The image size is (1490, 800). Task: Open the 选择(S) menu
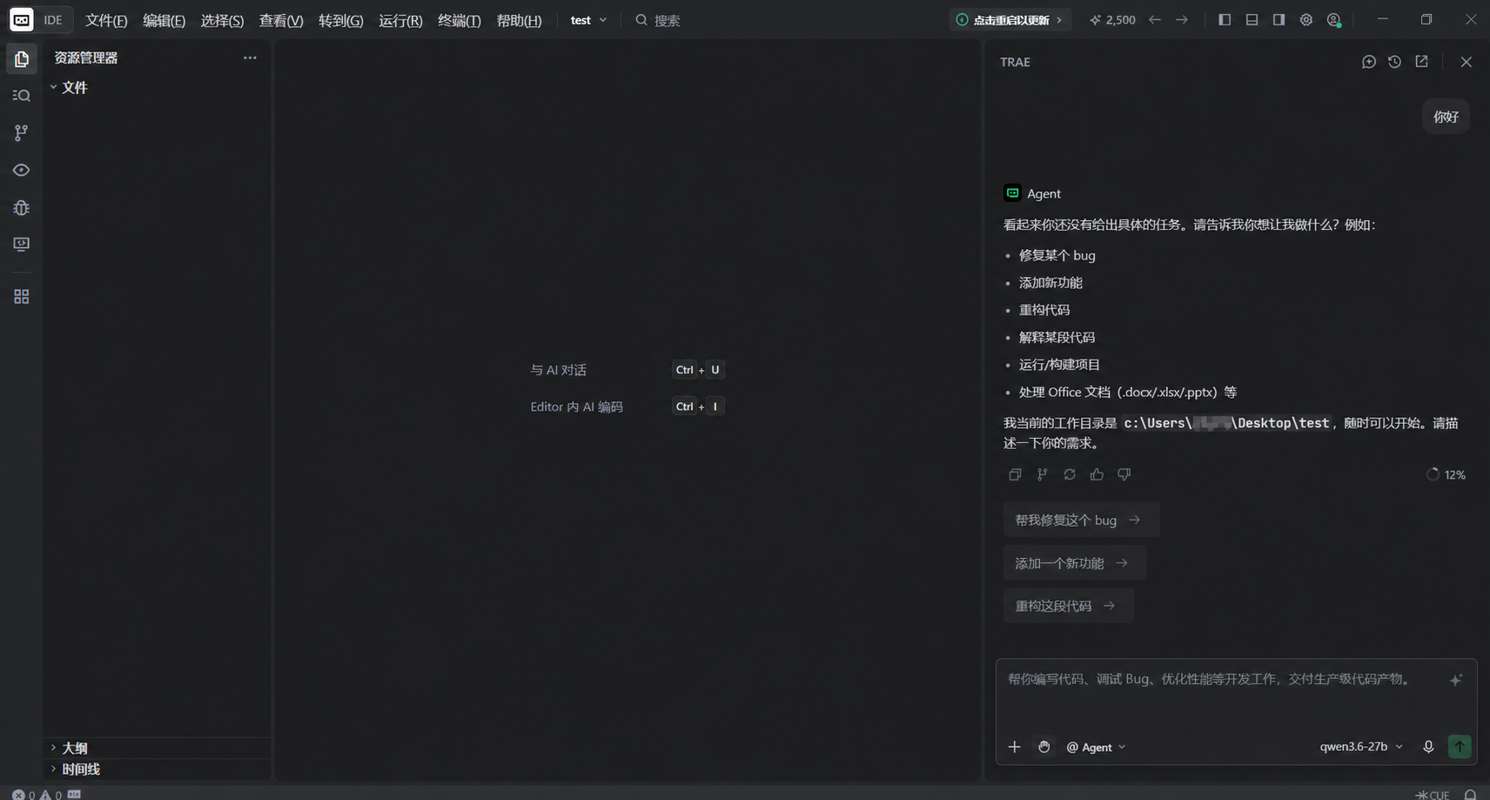[222, 20]
